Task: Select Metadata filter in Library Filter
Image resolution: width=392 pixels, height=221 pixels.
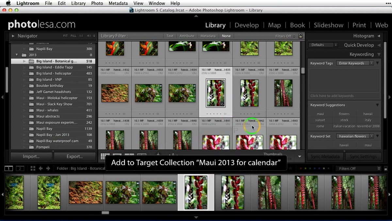Action: 208,36
